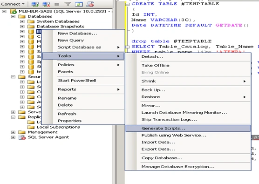This screenshot has width=259, height=184.
Task: Choose Facets from context menu
Action: [x=83, y=72]
